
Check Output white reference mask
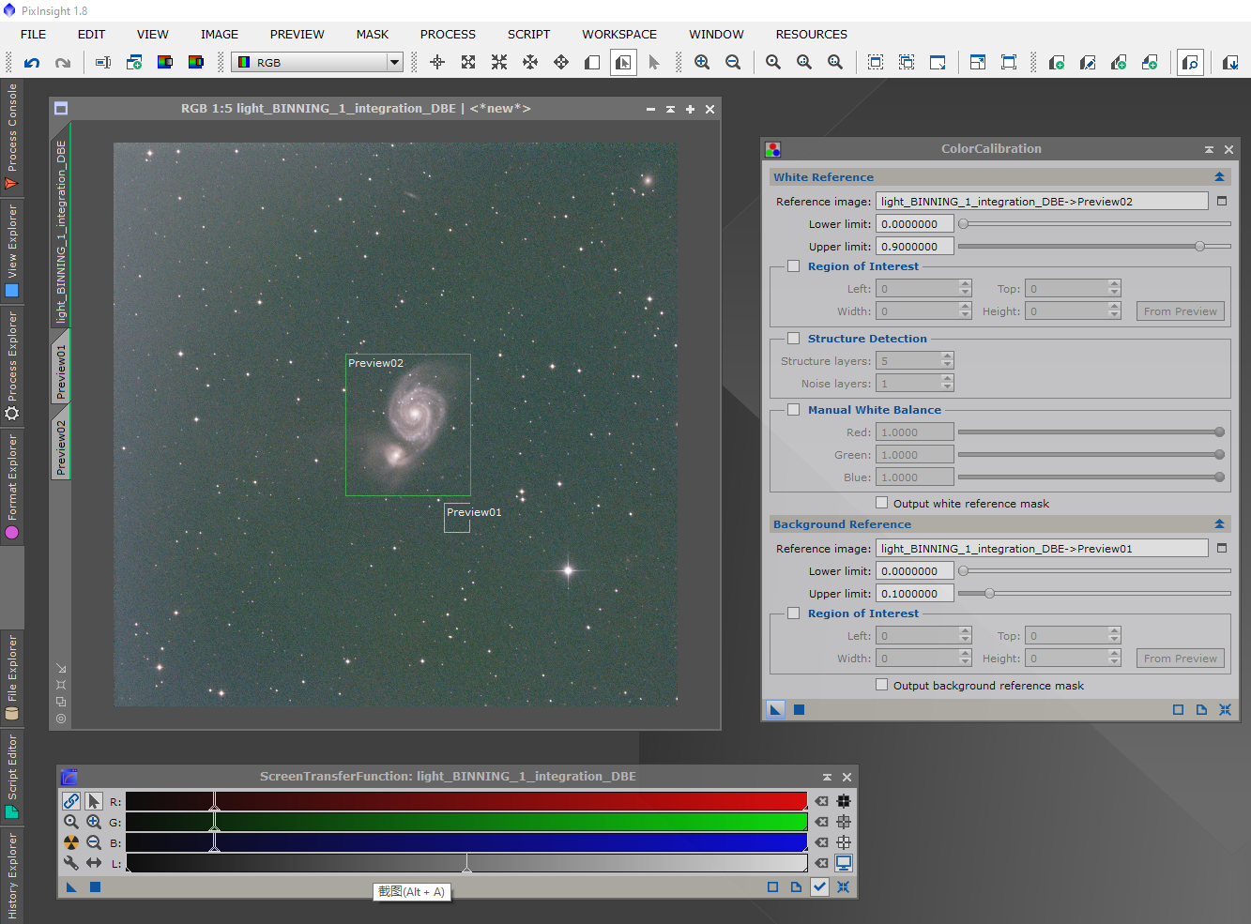[x=881, y=503]
